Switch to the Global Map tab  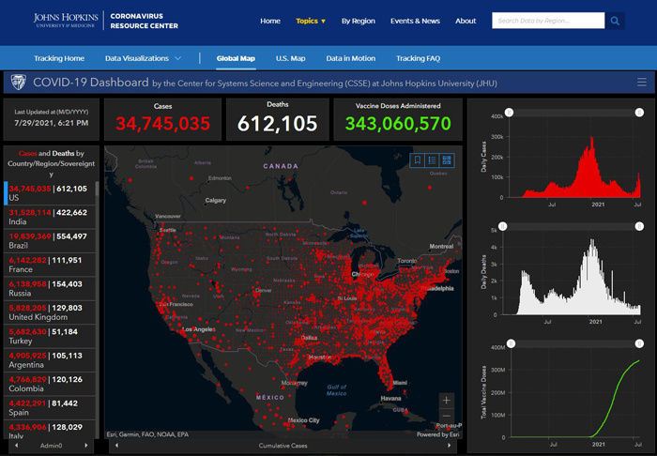pos(236,58)
